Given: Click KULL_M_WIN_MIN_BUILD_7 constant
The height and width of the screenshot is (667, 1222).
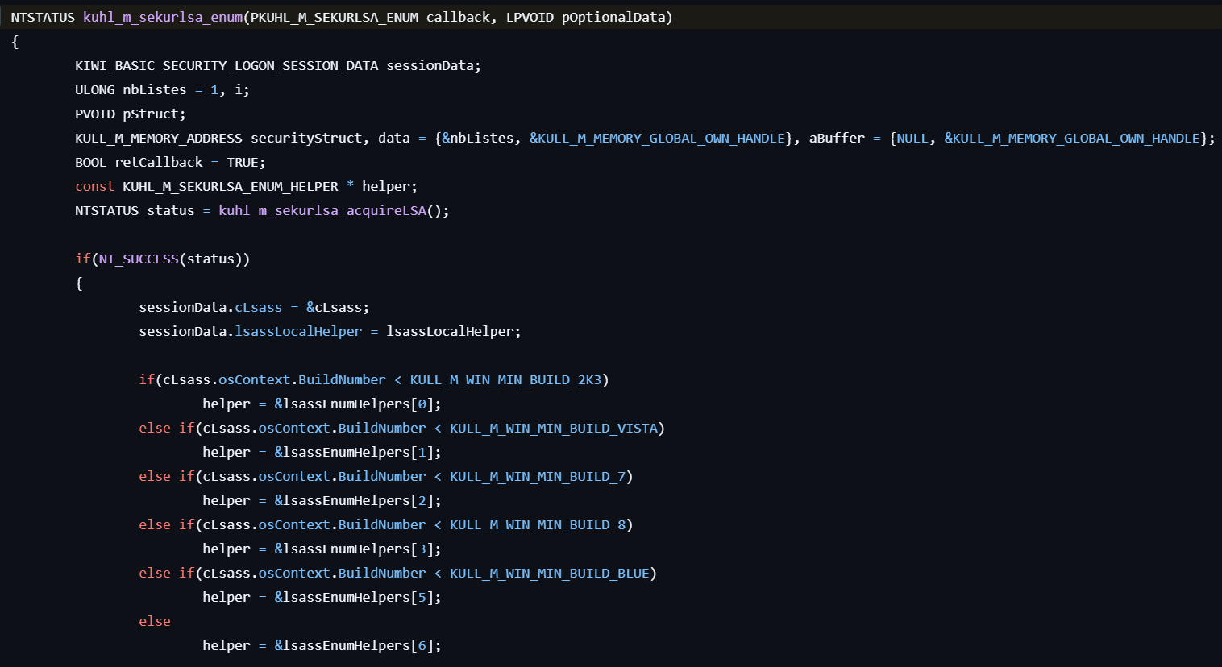Looking at the screenshot, I should (x=538, y=476).
